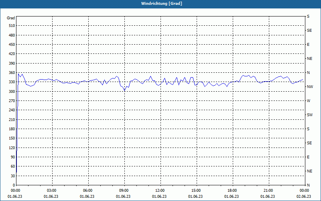Click the topmost 'S' compass label
The width and height of the screenshot is (321, 201).
pyautogui.click(x=308, y=16)
